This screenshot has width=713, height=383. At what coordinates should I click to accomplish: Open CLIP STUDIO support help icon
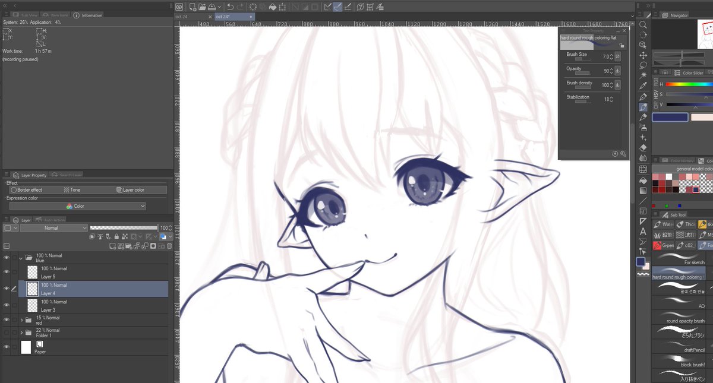pos(360,7)
